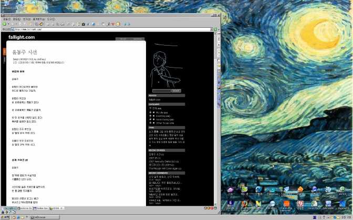Open recent entry The Messiah Will Come Again

[165, 169]
